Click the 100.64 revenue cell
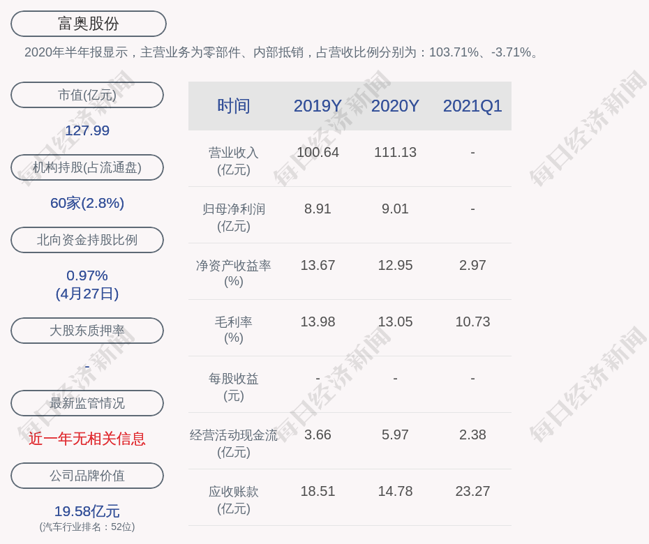Image resolution: width=649 pixels, height=544 pixels. (x=318, y=152)
